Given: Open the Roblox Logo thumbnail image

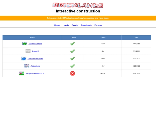Looking at the screenshot, I should (x=27, y=66).
